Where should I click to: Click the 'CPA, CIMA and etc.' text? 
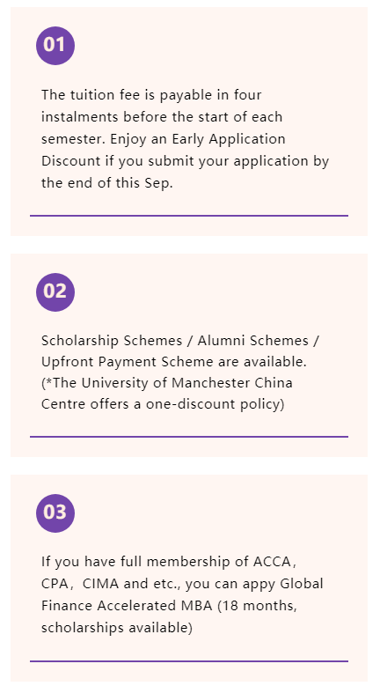[x=114, y=584]
